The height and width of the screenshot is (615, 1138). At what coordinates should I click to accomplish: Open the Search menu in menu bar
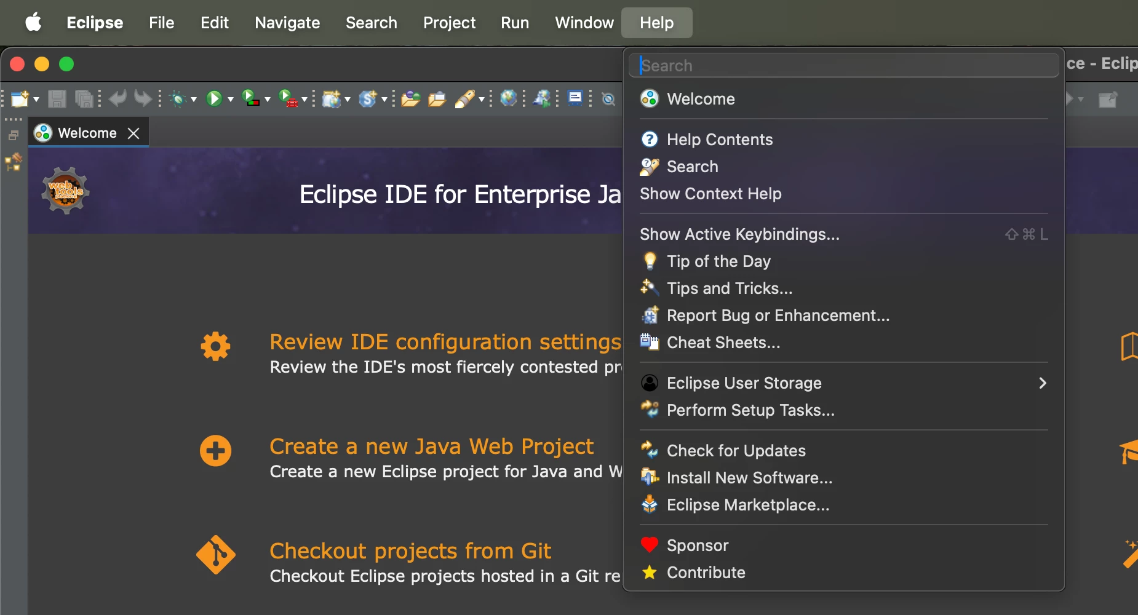pos(372,23)
